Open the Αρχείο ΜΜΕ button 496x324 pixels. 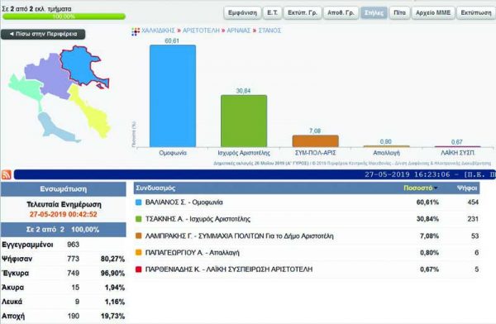tap(433, 12)
